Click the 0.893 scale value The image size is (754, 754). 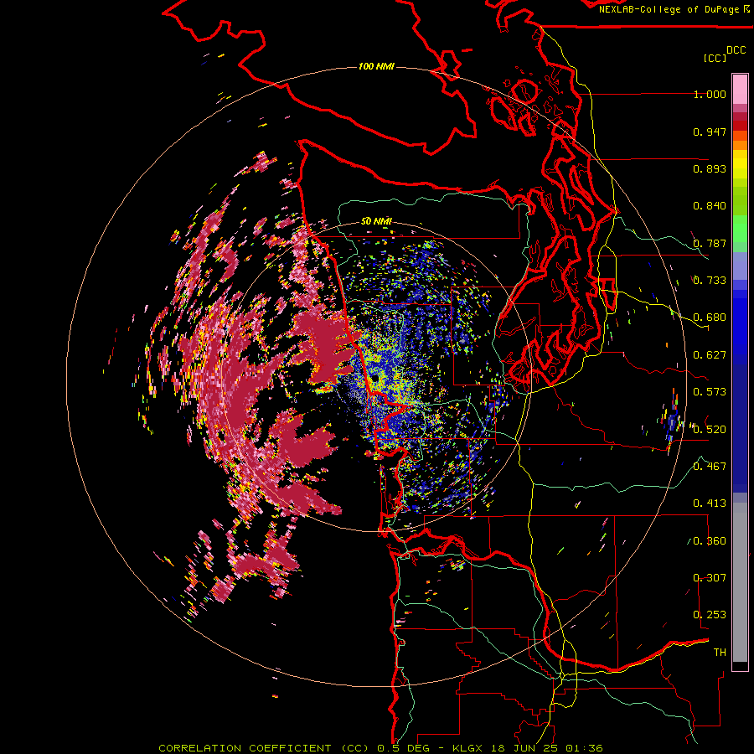coord(710,168)
